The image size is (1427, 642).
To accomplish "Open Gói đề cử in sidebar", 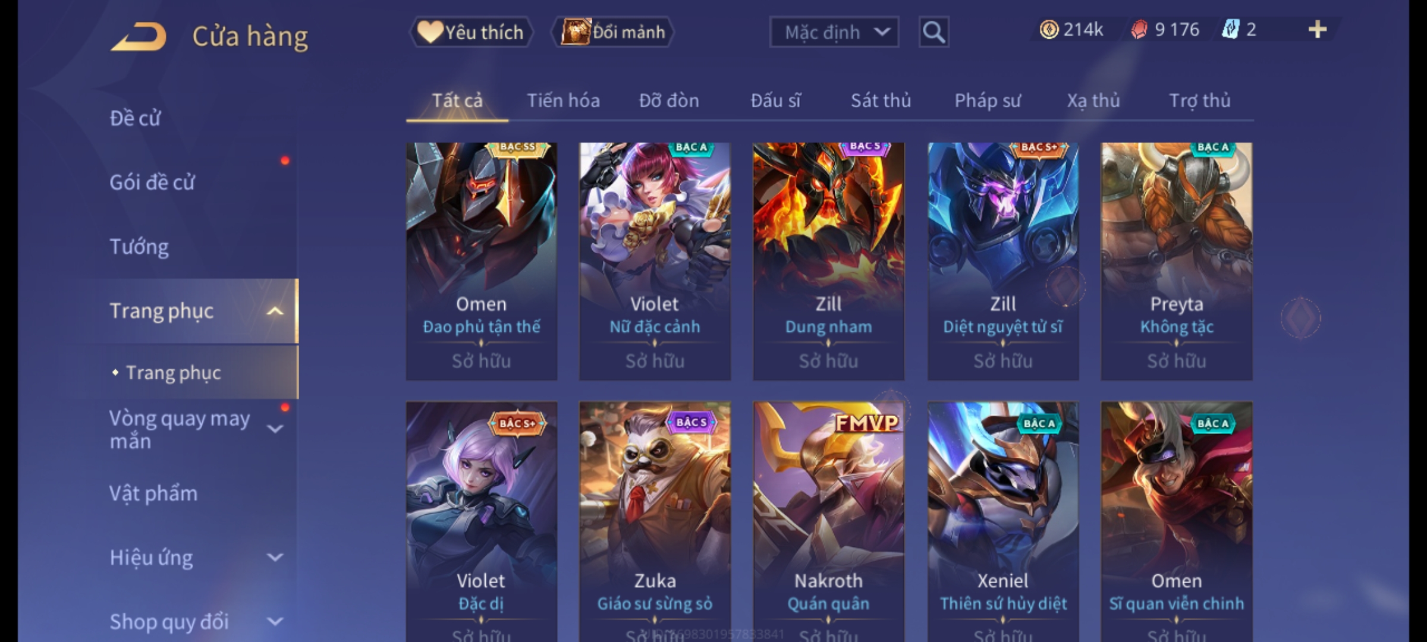I will [152, 182].
